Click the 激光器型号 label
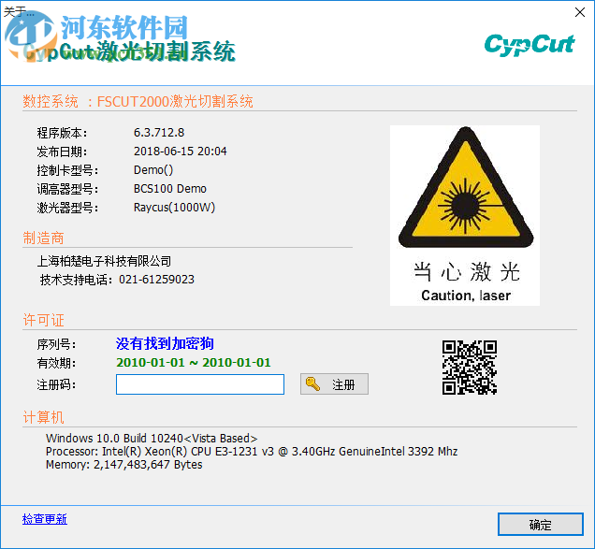 67,208
